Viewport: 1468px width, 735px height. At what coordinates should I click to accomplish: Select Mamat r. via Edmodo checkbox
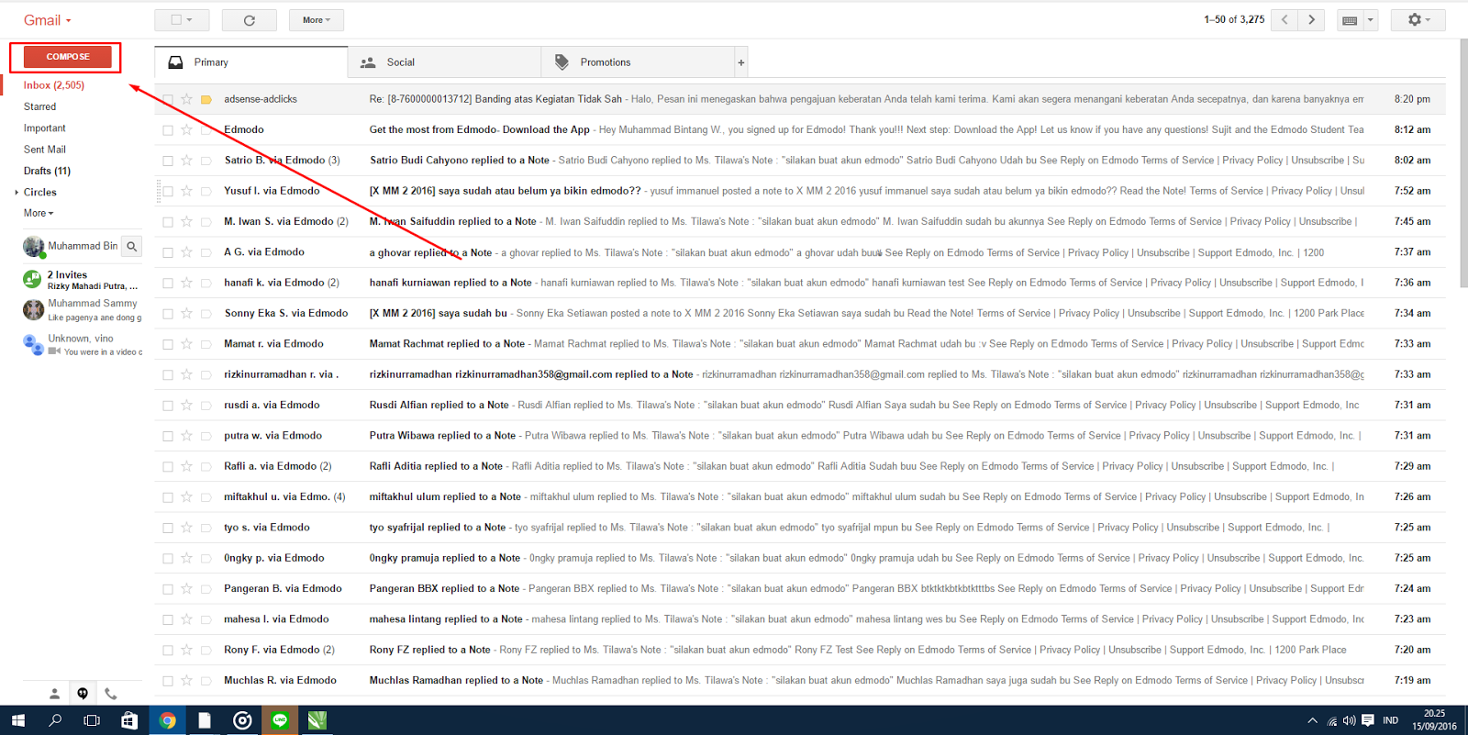coord(168,344)
